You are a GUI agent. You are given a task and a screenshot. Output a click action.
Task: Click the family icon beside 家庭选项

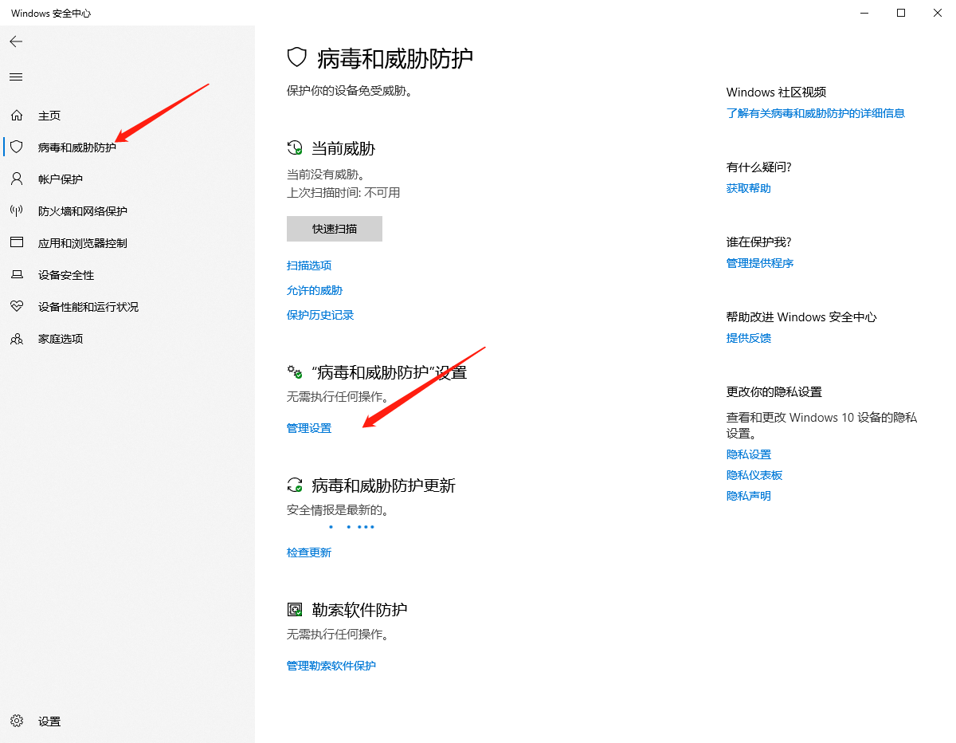[x=17, y=339]
